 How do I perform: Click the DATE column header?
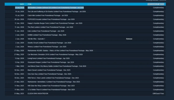pos(22,4)
